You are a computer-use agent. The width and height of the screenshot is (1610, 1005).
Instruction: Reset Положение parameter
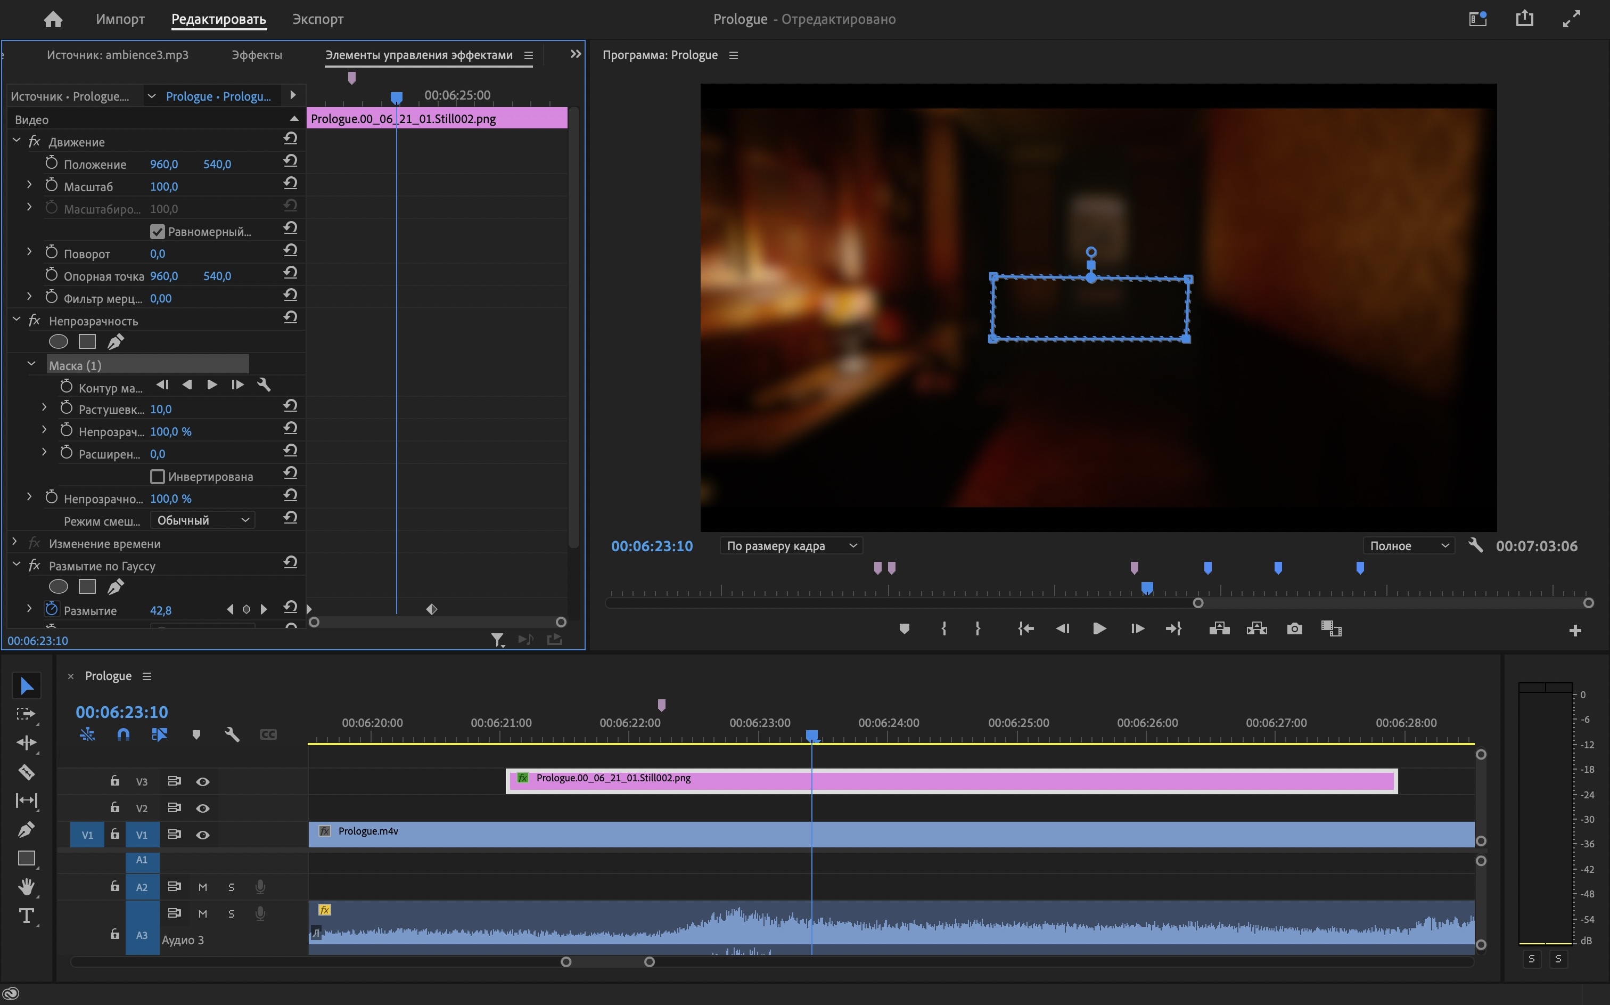tap(290, 161)
